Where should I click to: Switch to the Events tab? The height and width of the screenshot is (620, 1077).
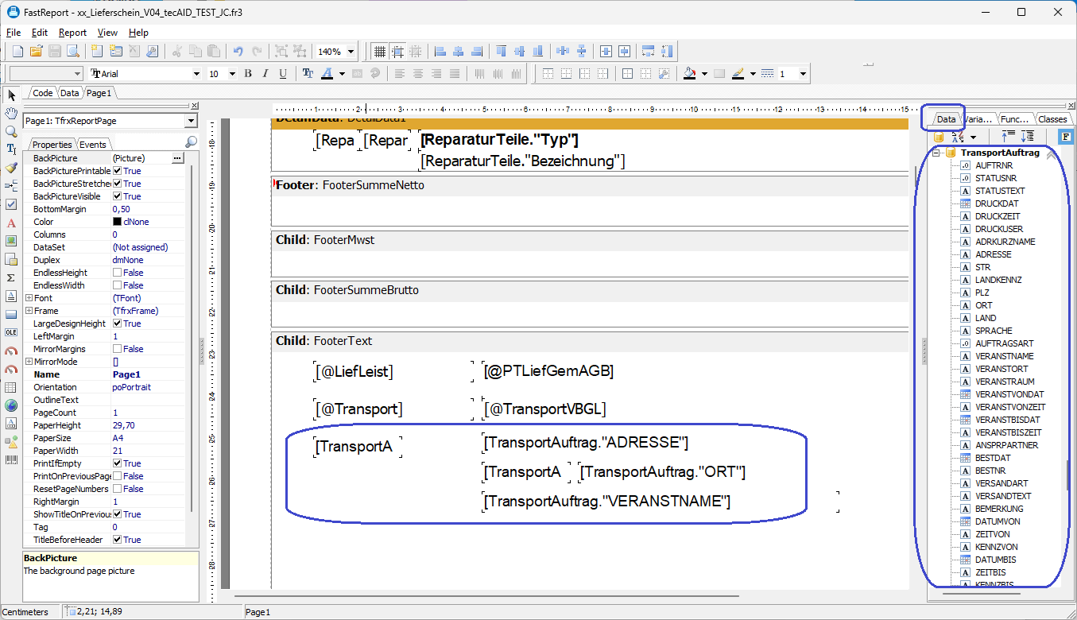(93, 144)
